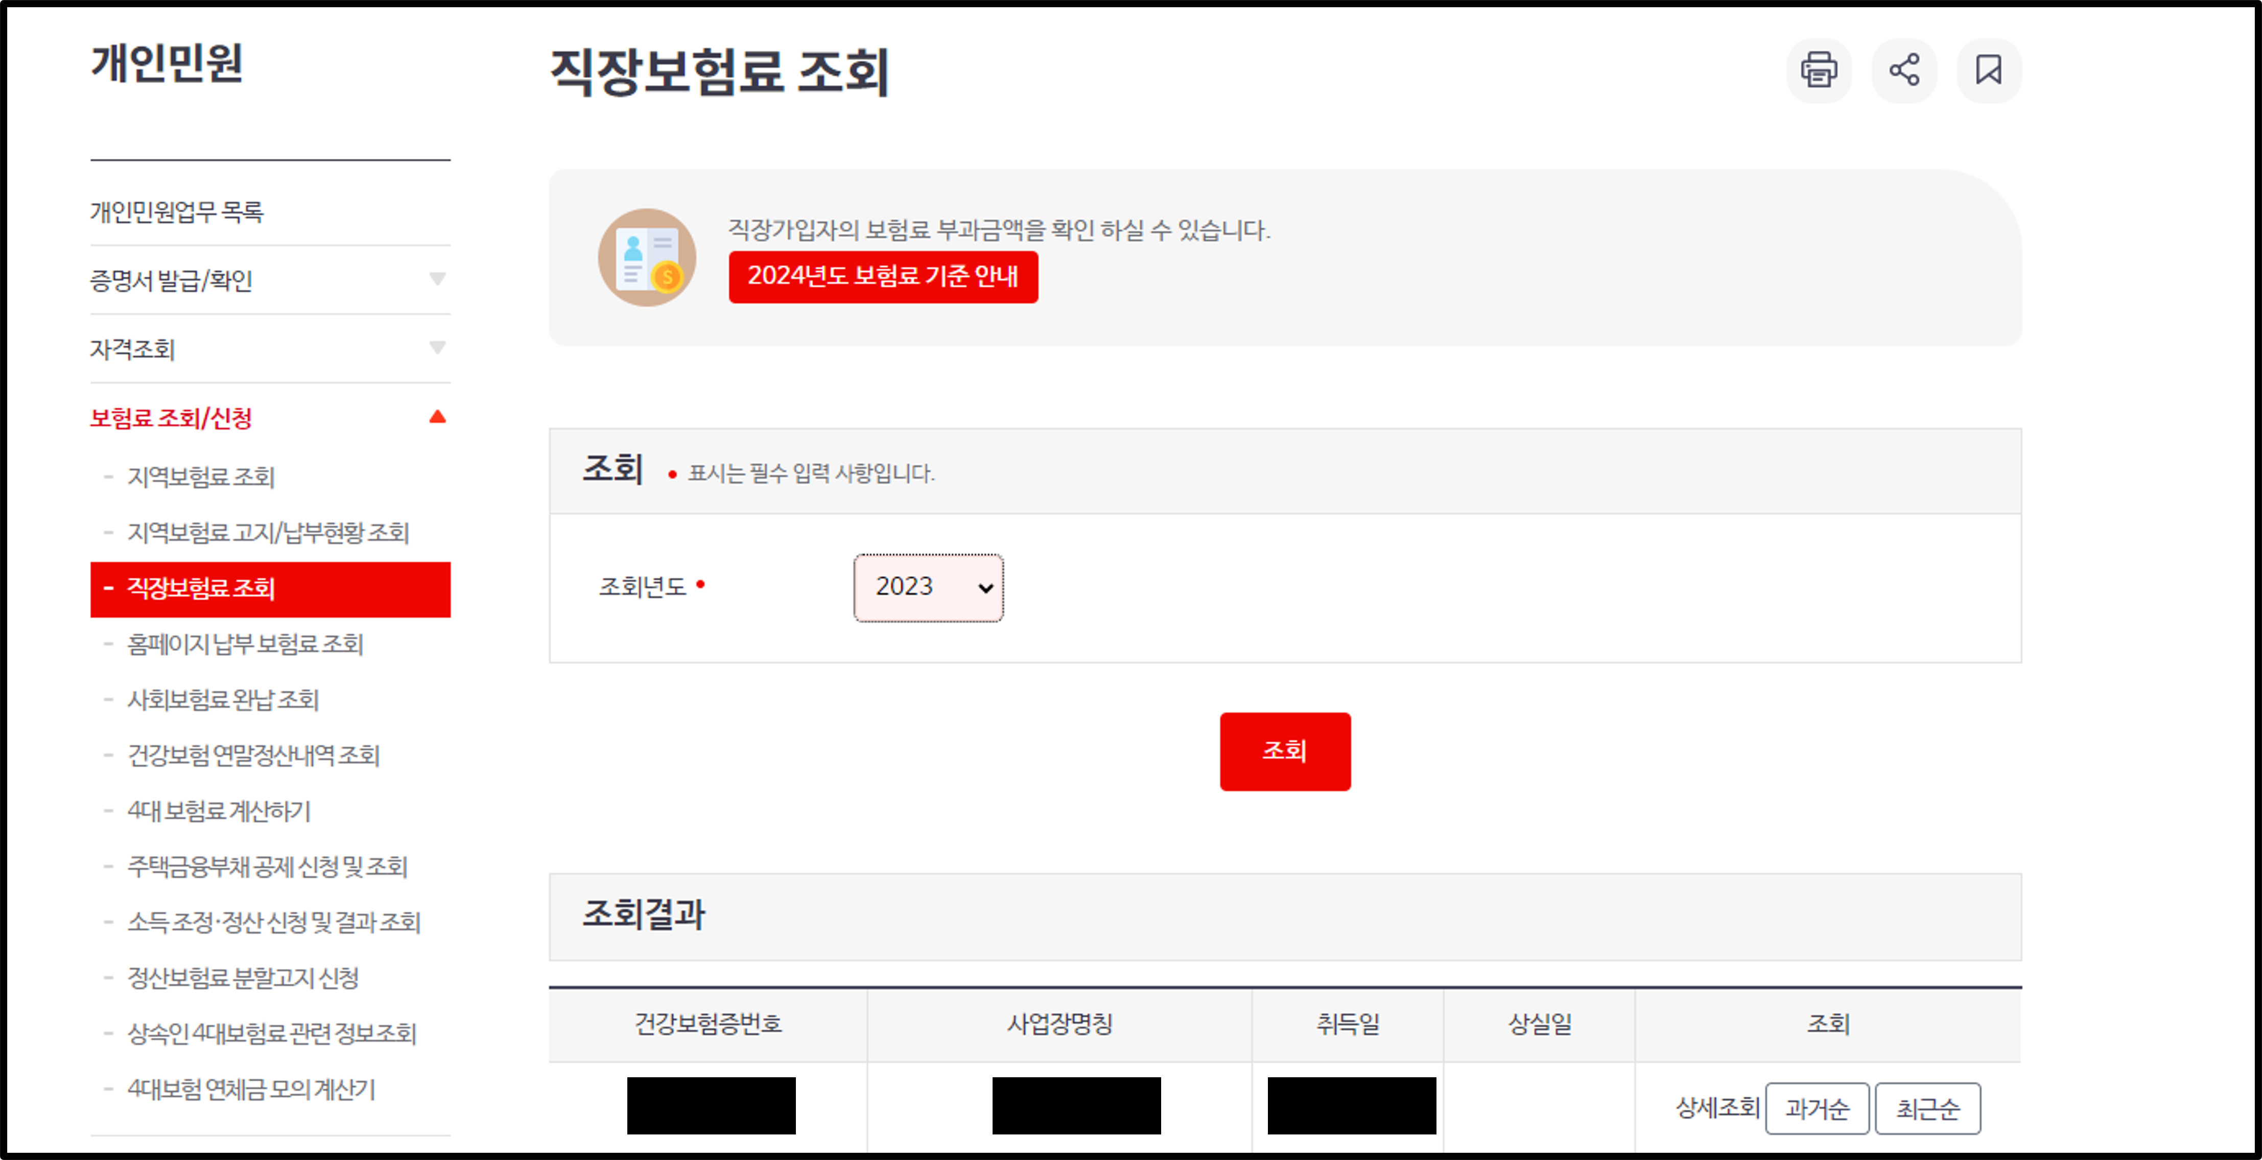This screenshot has width=2262, height=1160.
Task: Click the insurance card illustration icon
Action: click(647, 257)
